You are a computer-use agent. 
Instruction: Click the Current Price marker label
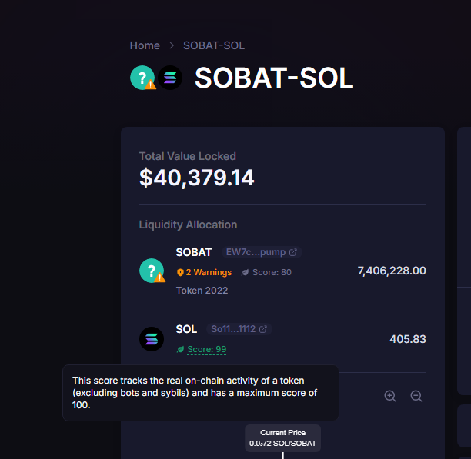[x=282, y=438]
